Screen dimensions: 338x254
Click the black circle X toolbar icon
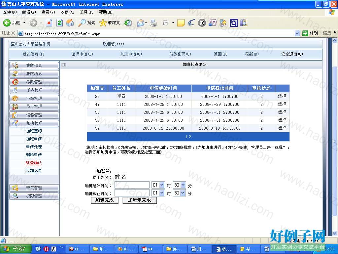202,23
